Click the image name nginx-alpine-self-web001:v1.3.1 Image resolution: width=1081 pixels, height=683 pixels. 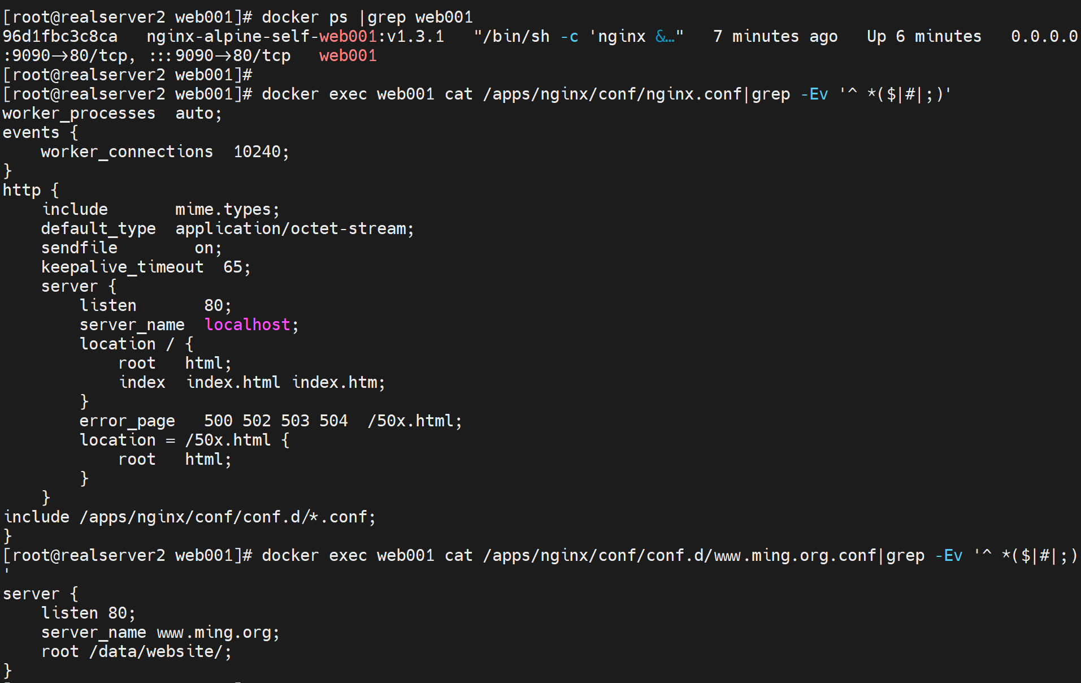[x=295, y=37]
